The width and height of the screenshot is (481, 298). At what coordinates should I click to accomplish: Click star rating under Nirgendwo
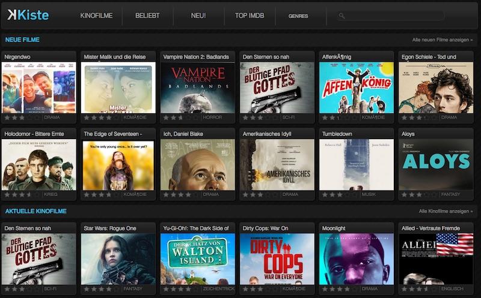(22, 118)
